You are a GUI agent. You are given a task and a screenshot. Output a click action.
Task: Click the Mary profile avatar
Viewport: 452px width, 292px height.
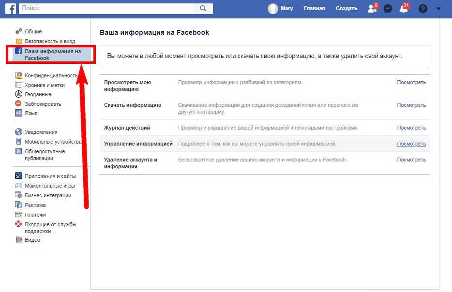pyautogui.click(x=272, y=9)
